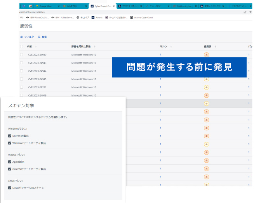This screenshot has width=254, height=203.
Task: Click severity badge in CVE-2023-28251 row
Action: click(206, 87)
